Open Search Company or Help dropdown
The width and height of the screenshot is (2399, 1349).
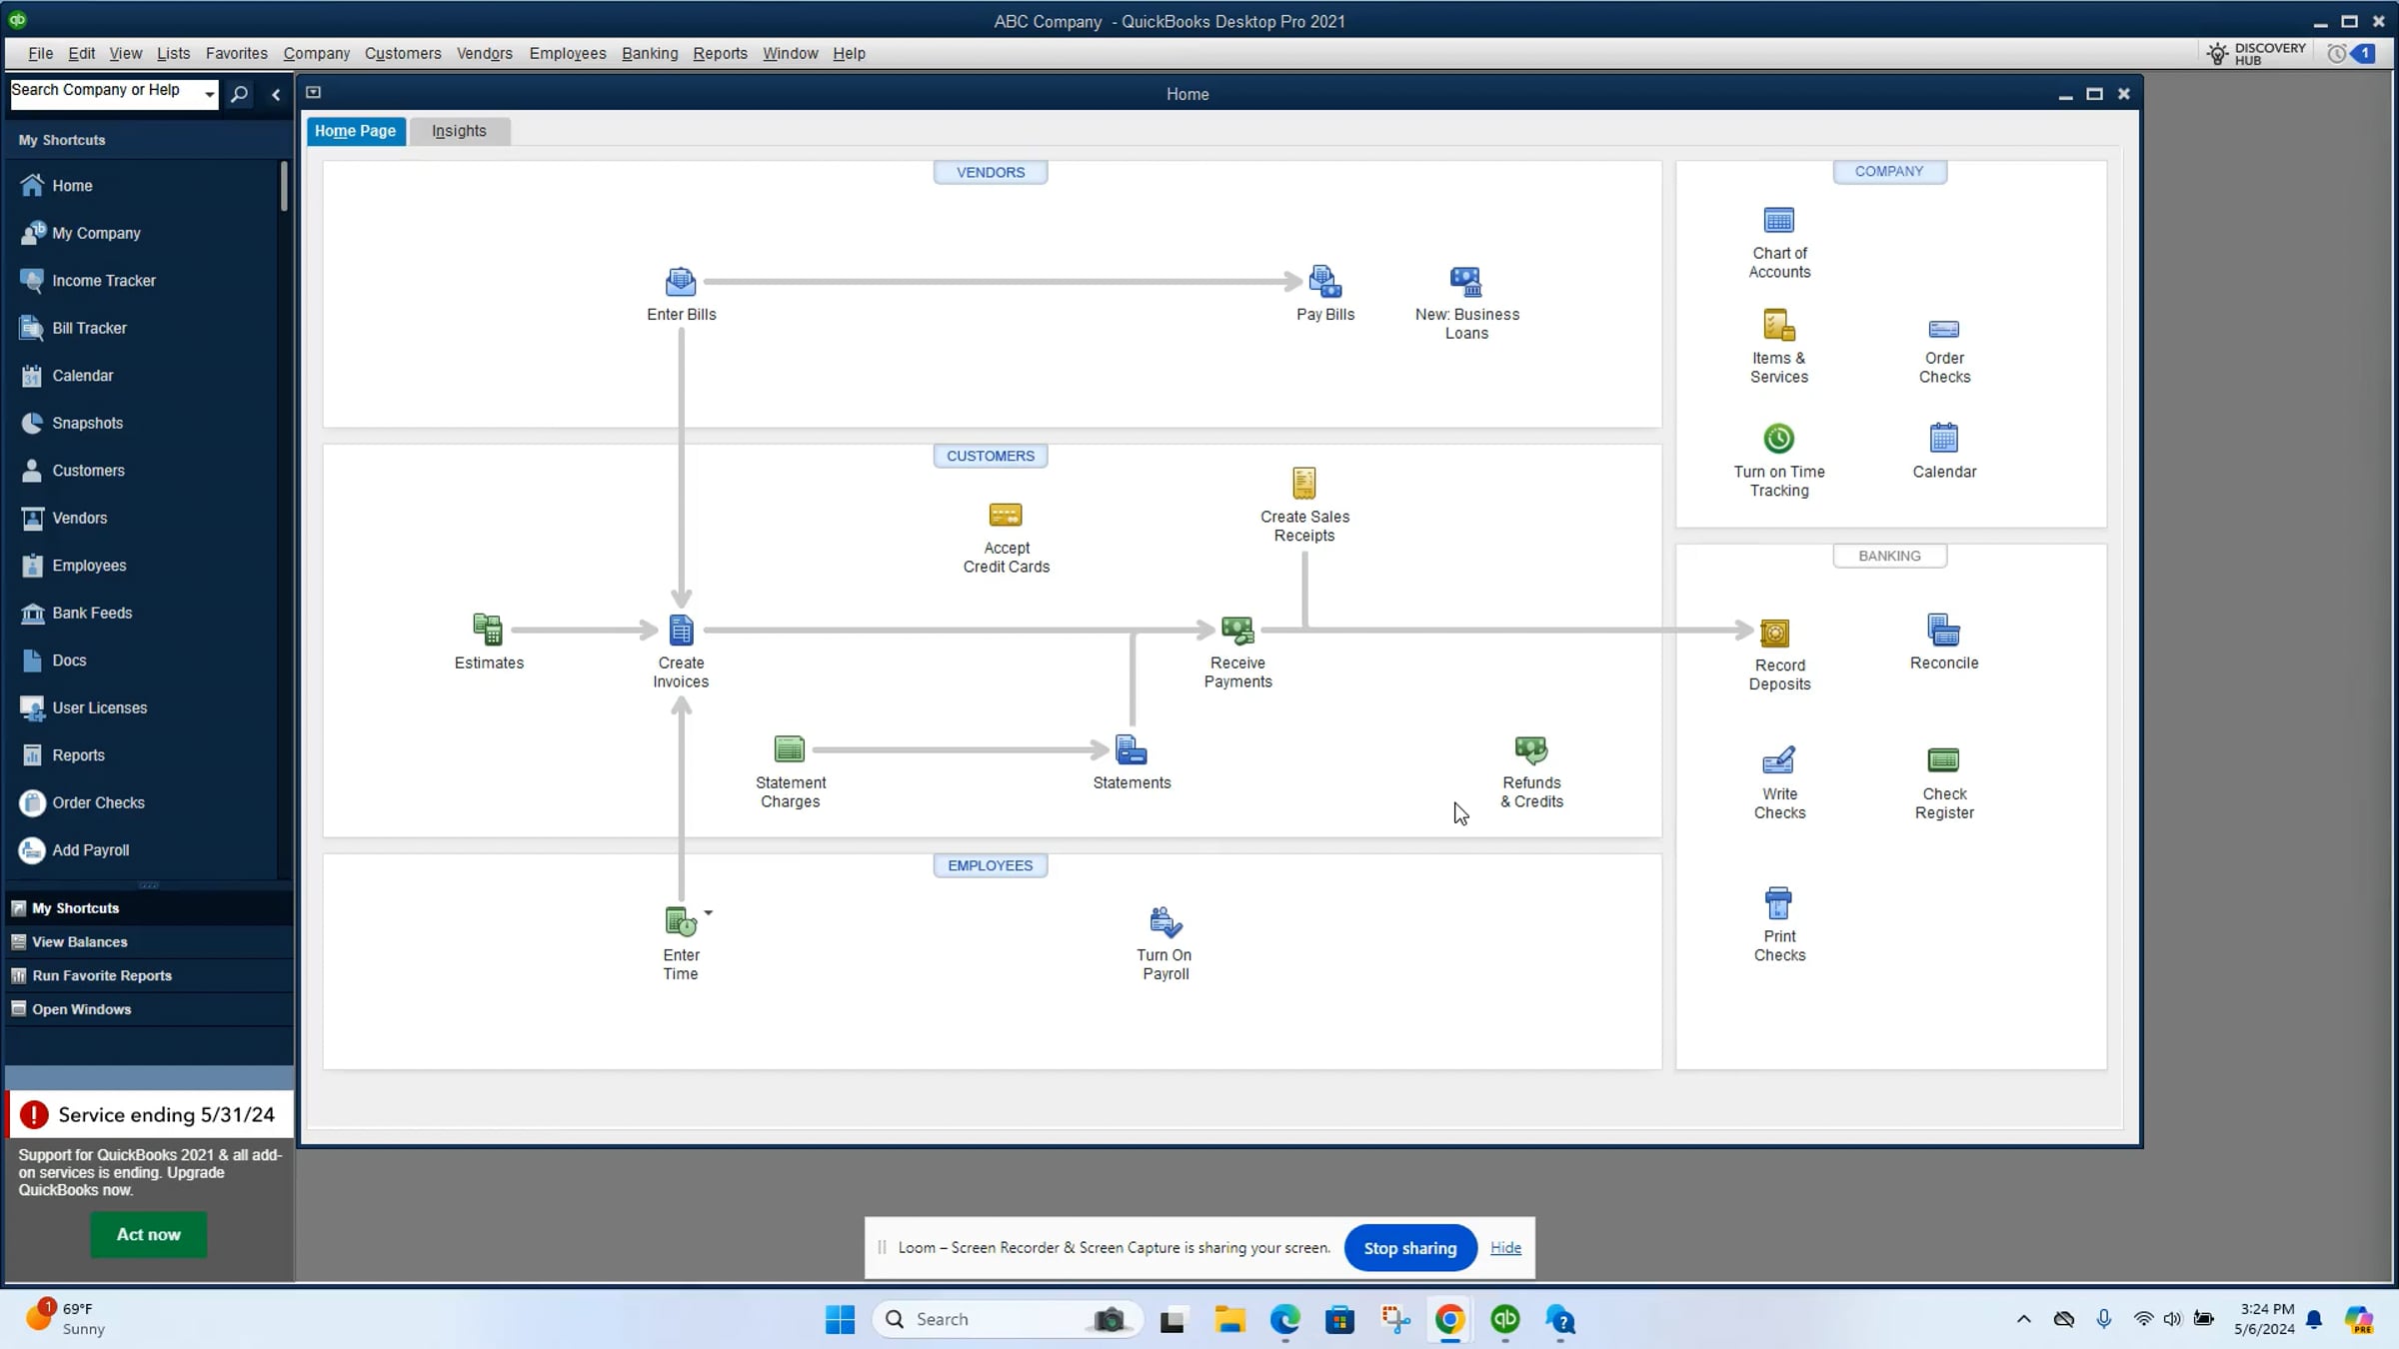point(209,94)
